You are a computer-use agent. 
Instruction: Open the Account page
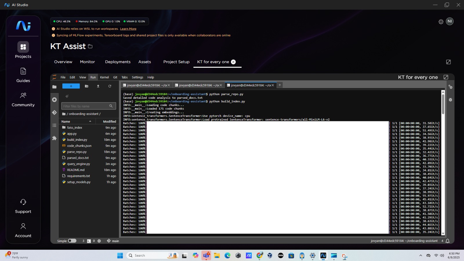(x=23, y=231)
